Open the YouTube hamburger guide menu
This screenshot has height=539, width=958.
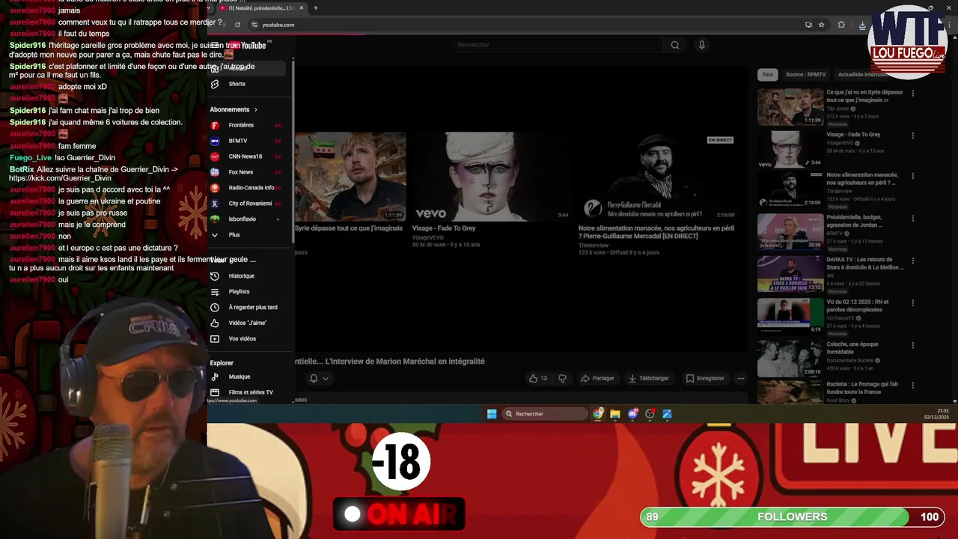point(215,45)
